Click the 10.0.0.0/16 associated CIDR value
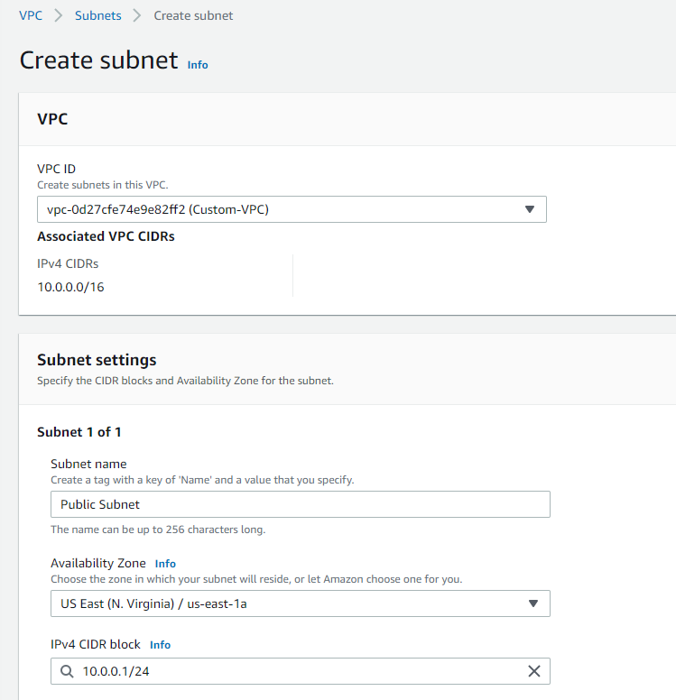Image resolution: width=676 pixels, height=700 pixels. point(70,287)
